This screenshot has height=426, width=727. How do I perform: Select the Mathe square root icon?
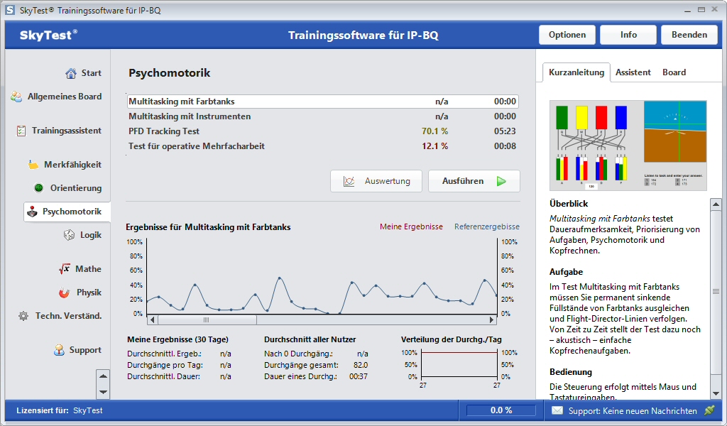(x=65, y=269)
